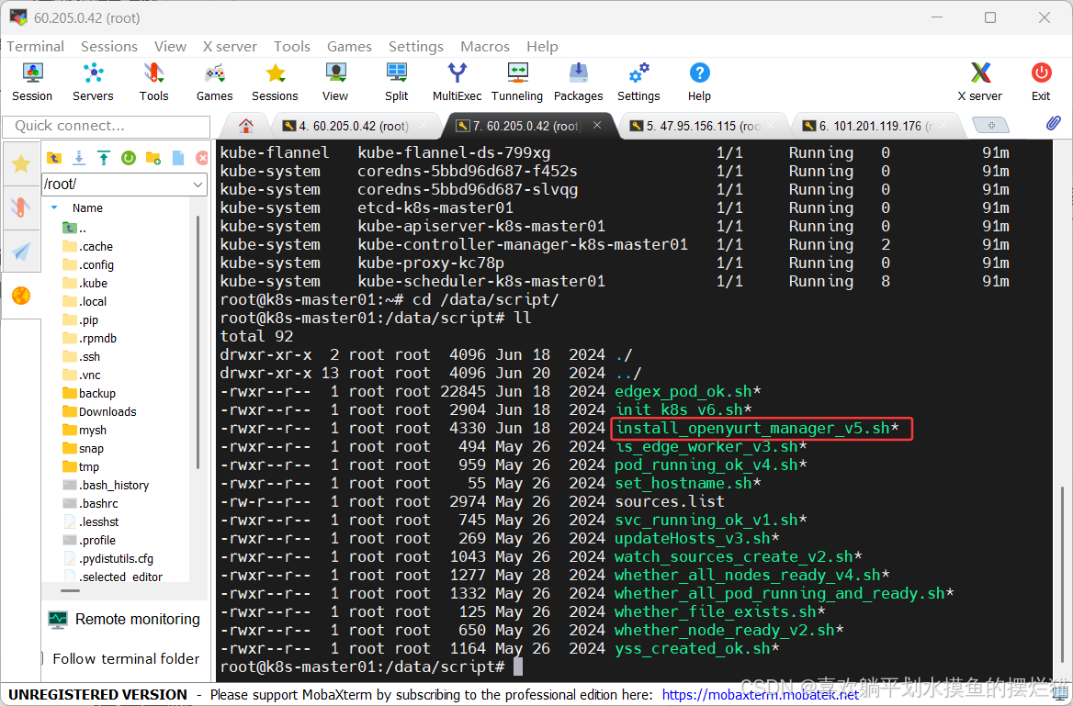This screenshot has height=706, width=1073.
Task: Open the Games menu in menu bar
Action: (349, 47)
